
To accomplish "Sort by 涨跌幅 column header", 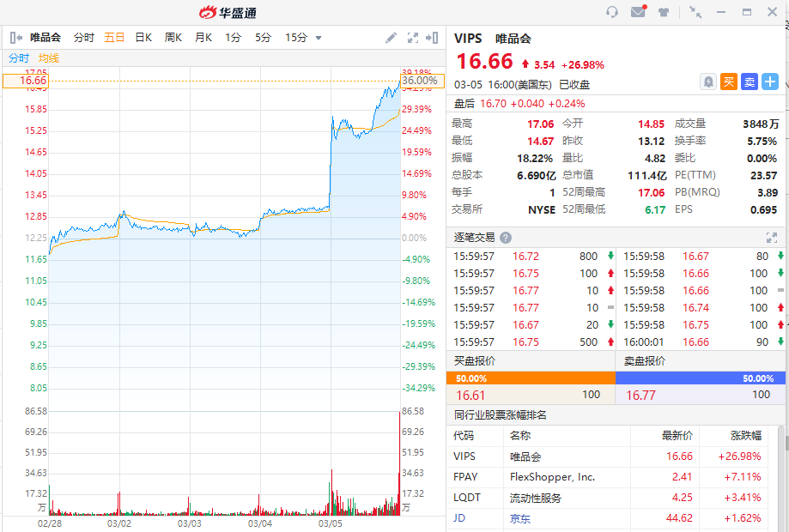I will [x=746, y=435].
